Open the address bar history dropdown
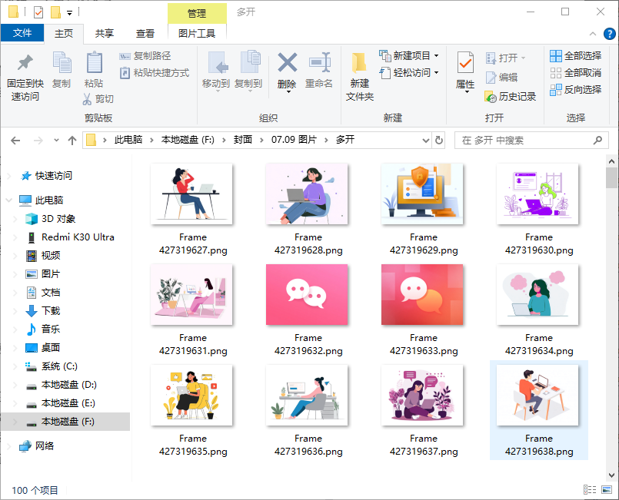Image resolution: width=619 pixels, height=500 pixels. (425, 141)
